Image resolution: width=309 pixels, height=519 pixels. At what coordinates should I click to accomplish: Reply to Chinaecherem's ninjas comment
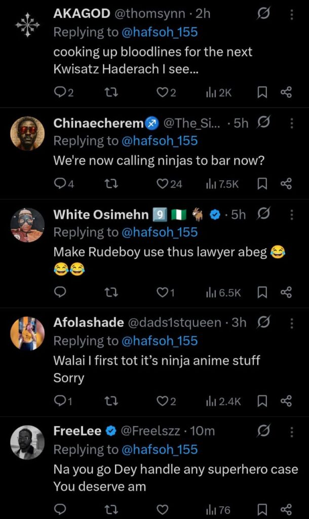pyautogui.click(x=60, y=183)
